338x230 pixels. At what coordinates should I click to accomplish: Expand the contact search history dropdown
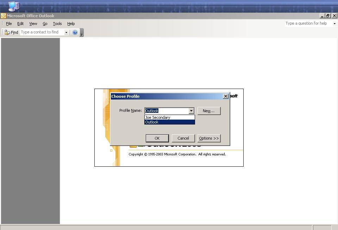(x=66, y=32)
